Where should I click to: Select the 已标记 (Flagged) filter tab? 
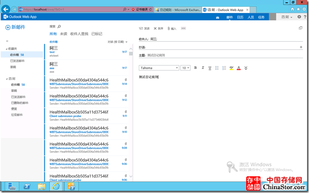[97, 34]
